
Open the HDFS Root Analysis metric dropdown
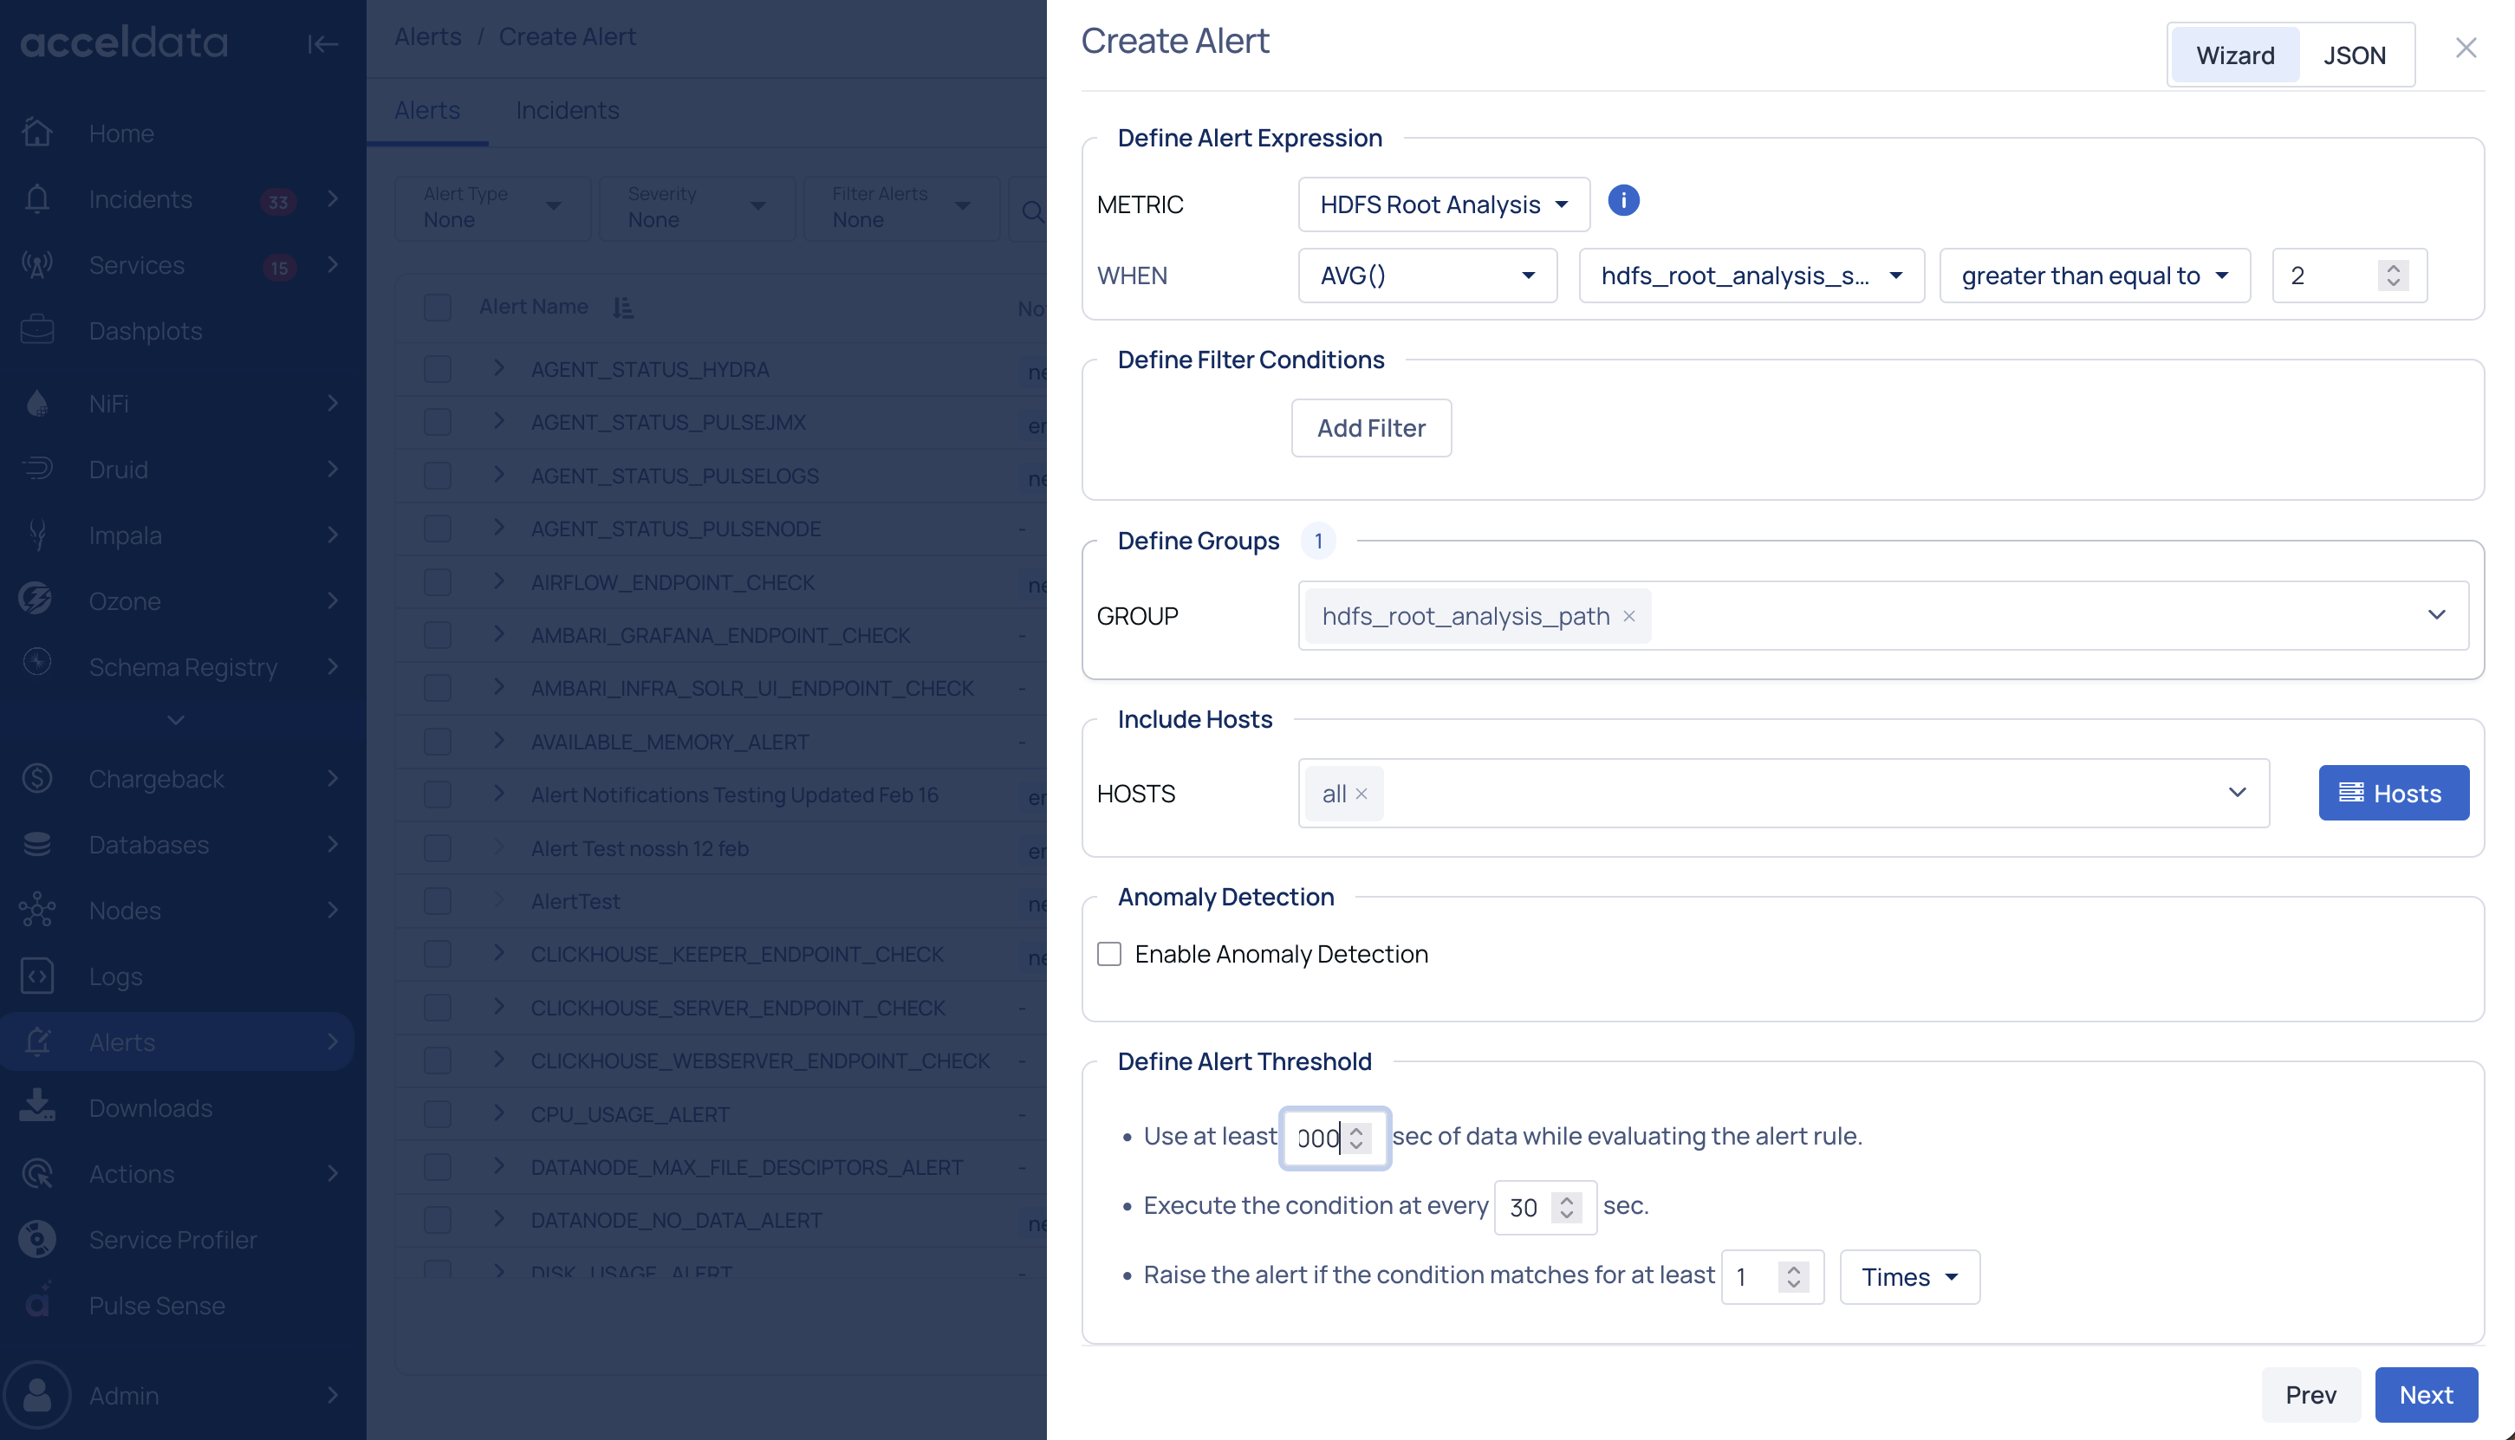(x=1443, y=204)
